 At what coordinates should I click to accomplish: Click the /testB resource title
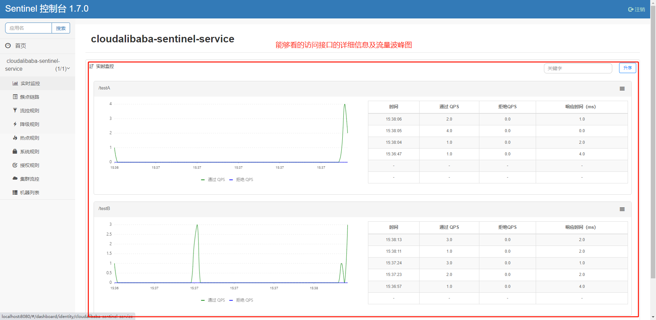click(x=104, y=209)
